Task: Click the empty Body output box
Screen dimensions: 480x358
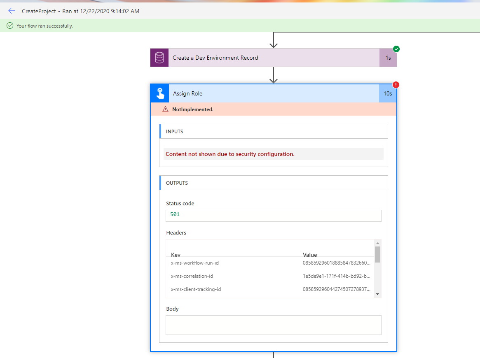Action: [x=273, y=325]
